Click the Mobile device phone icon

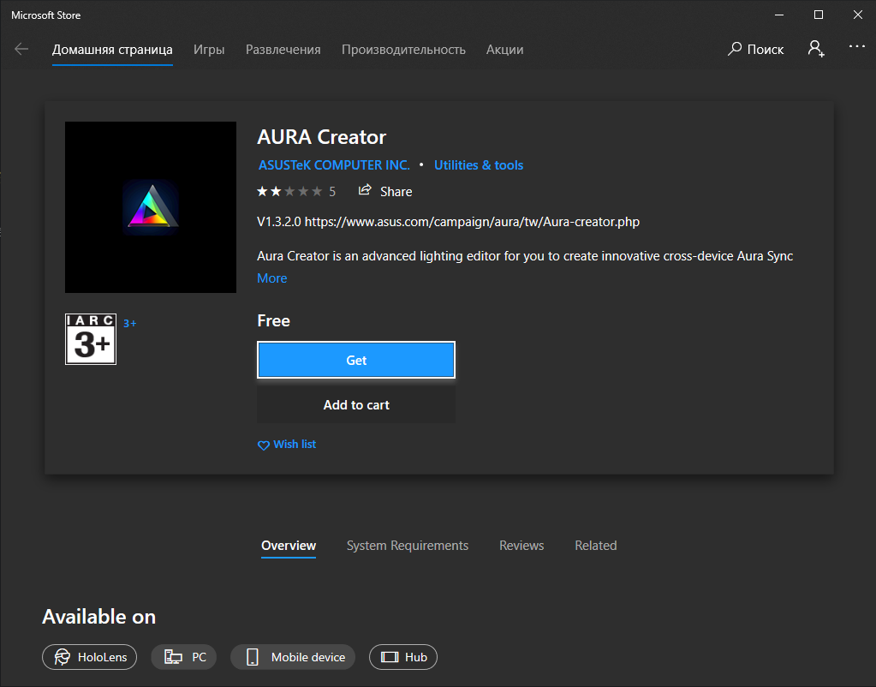click(x=253, y=657)
